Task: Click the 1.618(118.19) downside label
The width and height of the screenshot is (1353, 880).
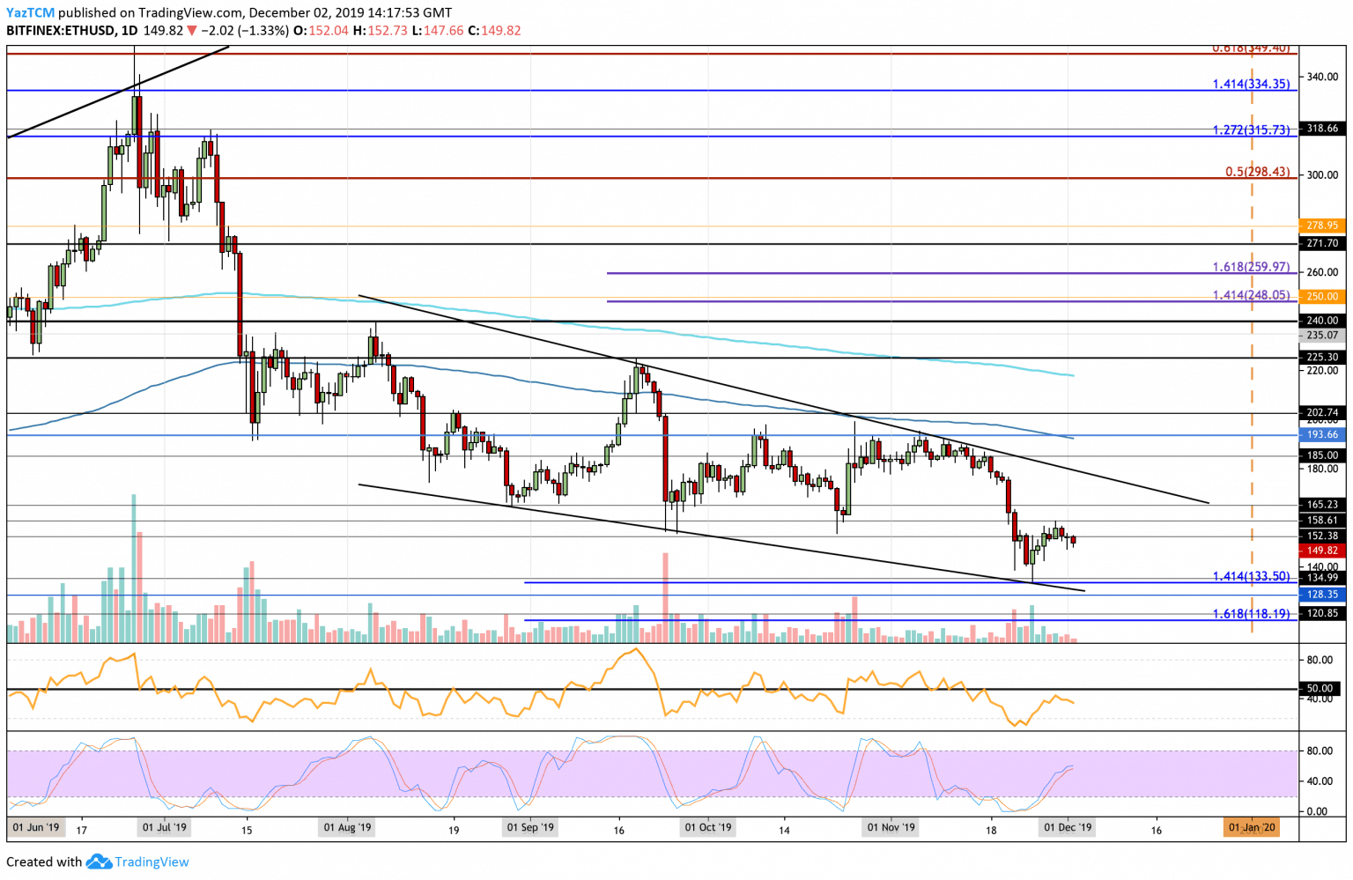Action: (1251, 613)
